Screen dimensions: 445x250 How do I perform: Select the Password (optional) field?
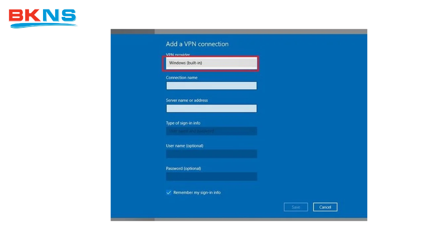pyautogui.click(x=211, y=177)
